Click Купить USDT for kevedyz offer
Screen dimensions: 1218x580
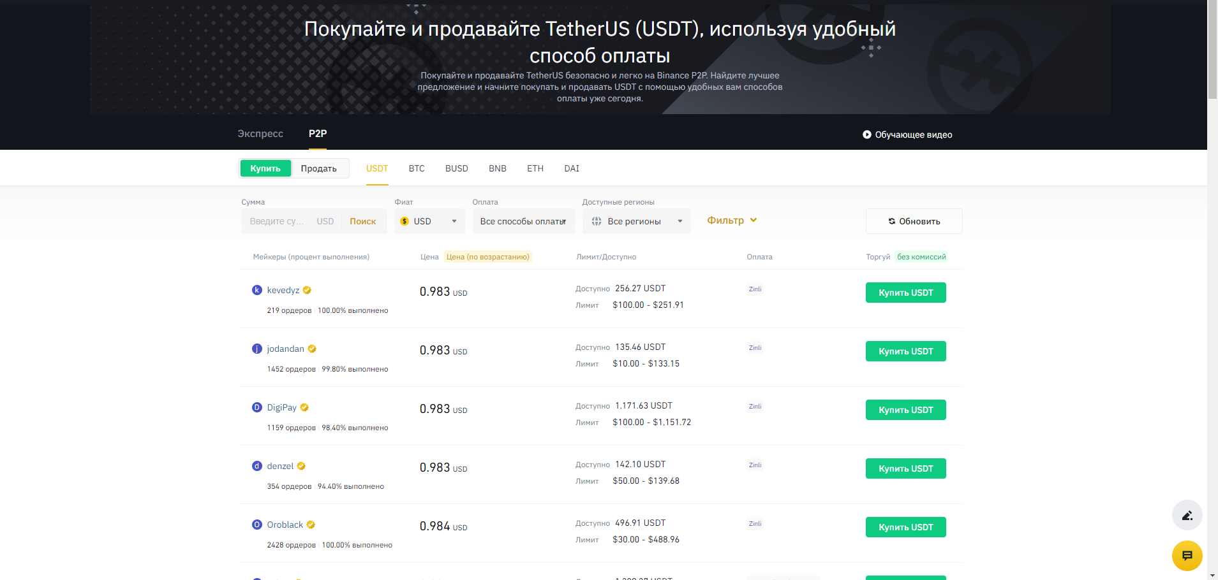point(905,293)
